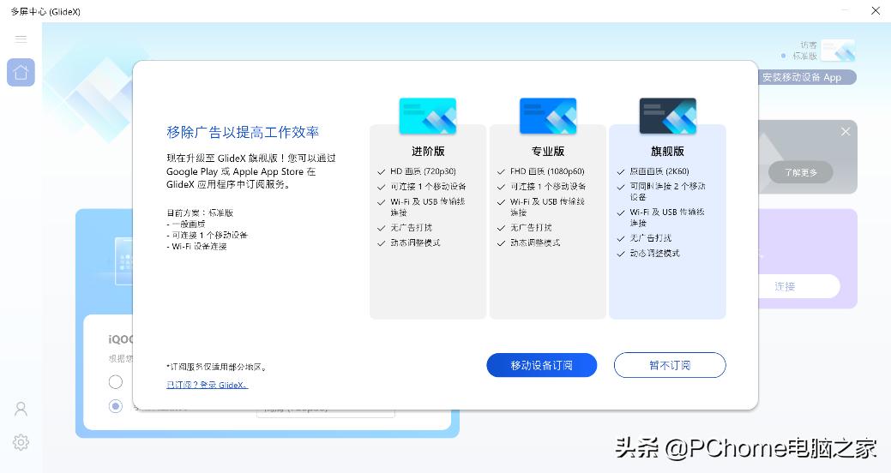Screen dimensions: 891x473
Task: Close the GlideX window
Action: (x=876, y=11)
